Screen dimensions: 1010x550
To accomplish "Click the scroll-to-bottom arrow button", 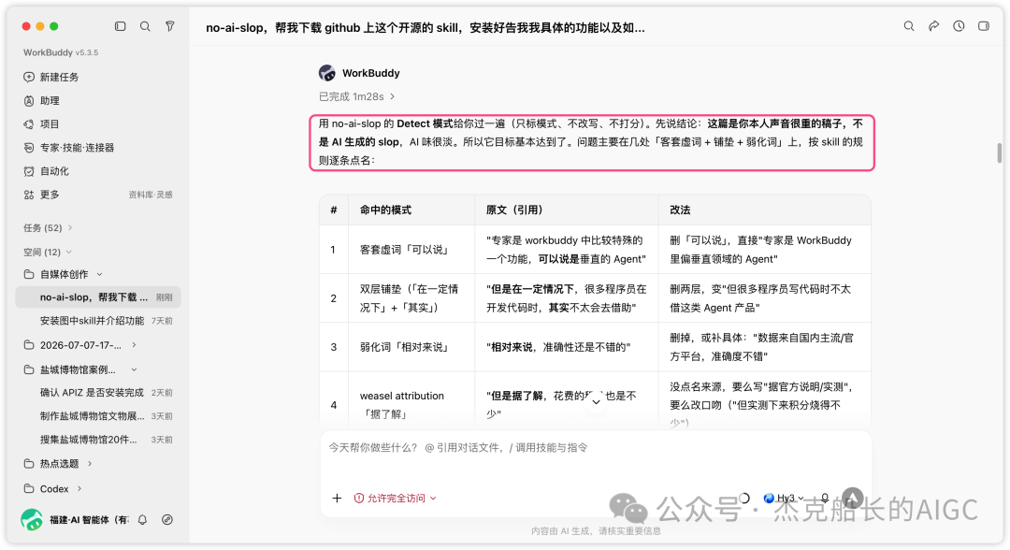I will [x=597, y=401].
